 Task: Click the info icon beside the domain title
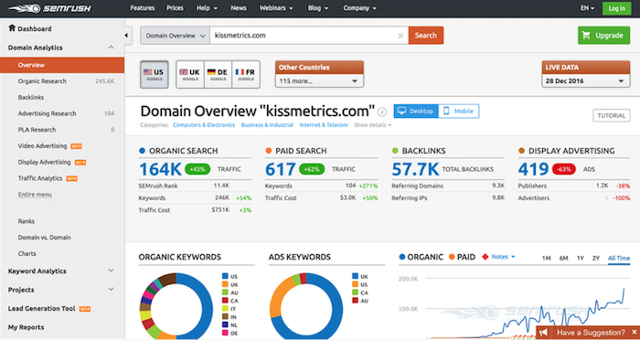pyautogui.click(x=382, y=112)
